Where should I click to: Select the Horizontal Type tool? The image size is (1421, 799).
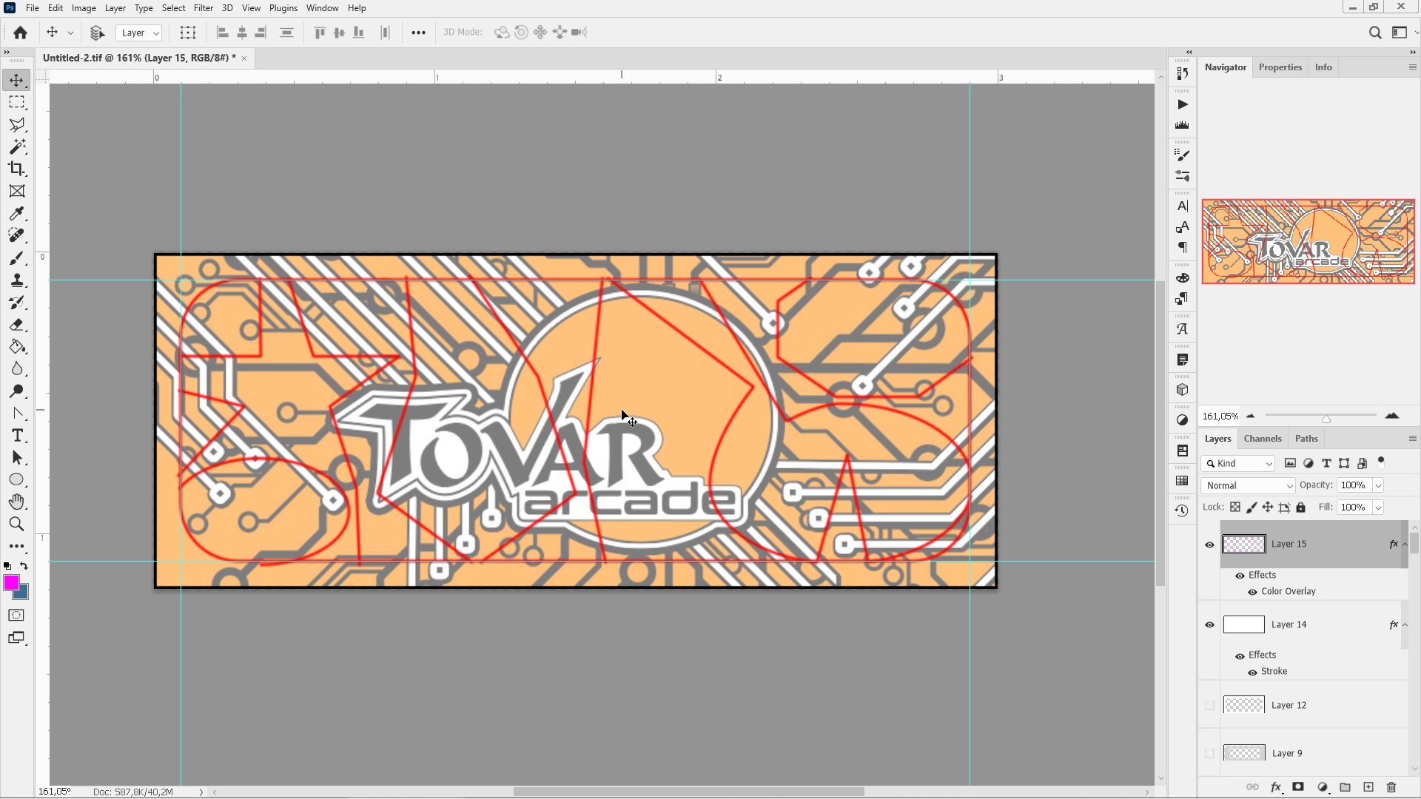click(x=16, y=435)
